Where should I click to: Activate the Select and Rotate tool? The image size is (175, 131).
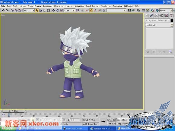click(58, 11)
